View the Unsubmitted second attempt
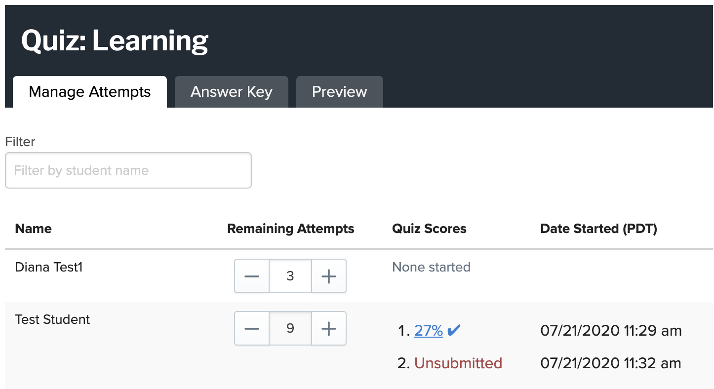714x389 pixels. pyautogui.click(x=458, y=363)
